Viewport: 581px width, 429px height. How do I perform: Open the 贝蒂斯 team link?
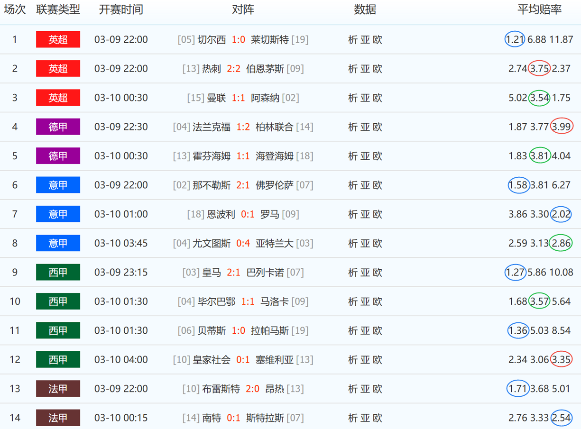(x=212, y=330)
